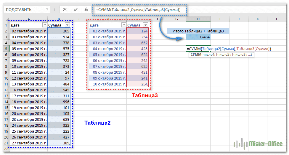Select column C header
Screen dimensions: 289x155
(80, 19)
